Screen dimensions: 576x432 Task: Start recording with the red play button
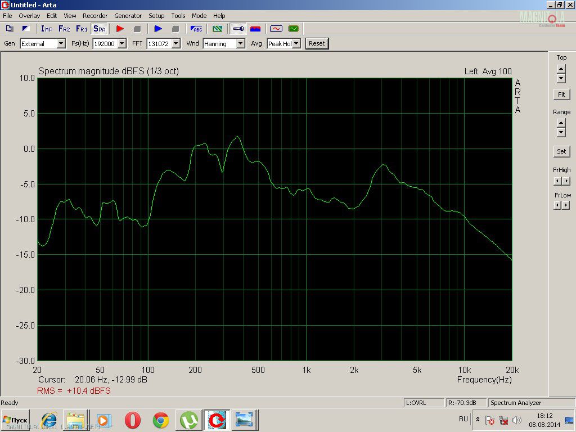(119, 29)
